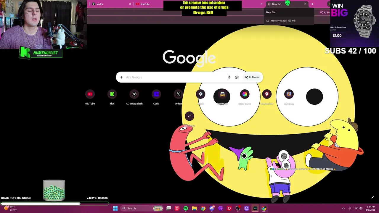This screenshot has width=379, height=213.
Task: Click the Memory usage: 133 MB text
Action: (x=283, y=21)
